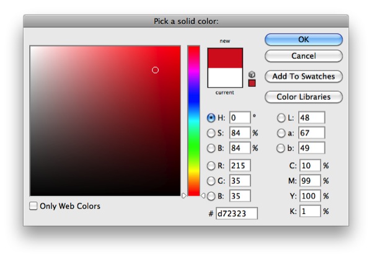This screenshot has height=258, width=372.
Task: Click the S percentage field showing 84
Action: (240, 133)
